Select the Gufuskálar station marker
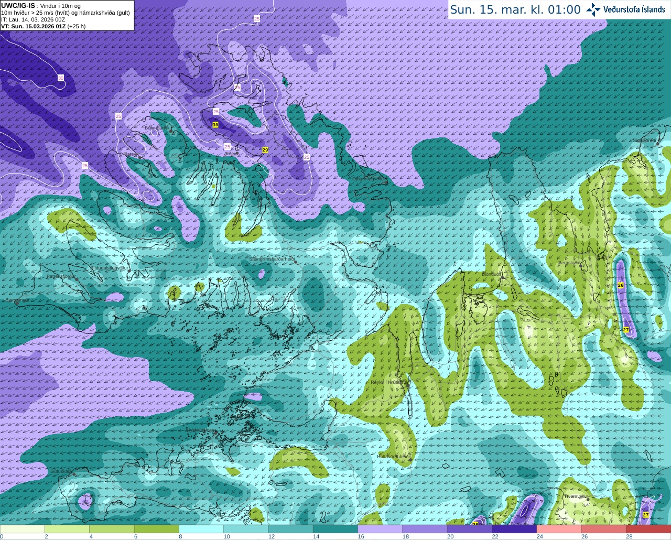This screenshot has width=671, height=540. click(x=74, y=474)
